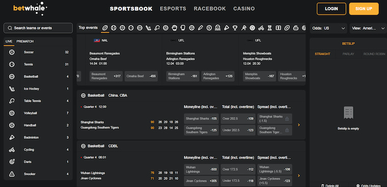Image resolution: width=387 pixels, height=187 pixels.
Task: Open the curling stone icon in the sports bar
Action: click(x=295, y=28)
